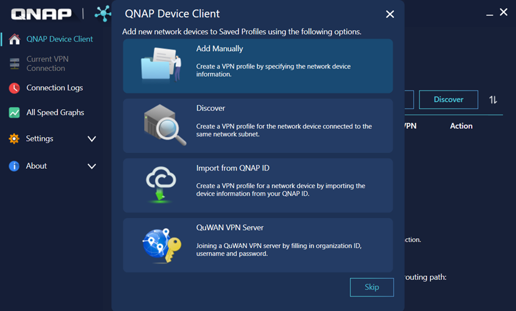
Task: Click the orange Settings gear icon
Action: point(14,138)
